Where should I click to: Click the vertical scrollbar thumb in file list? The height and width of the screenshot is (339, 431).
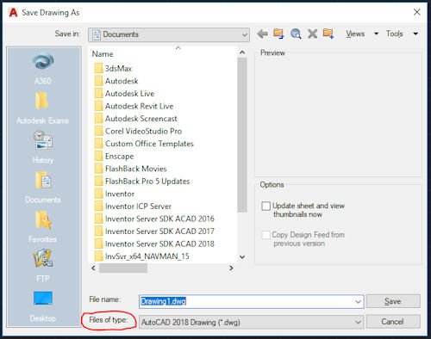click(x=242, y=135)
